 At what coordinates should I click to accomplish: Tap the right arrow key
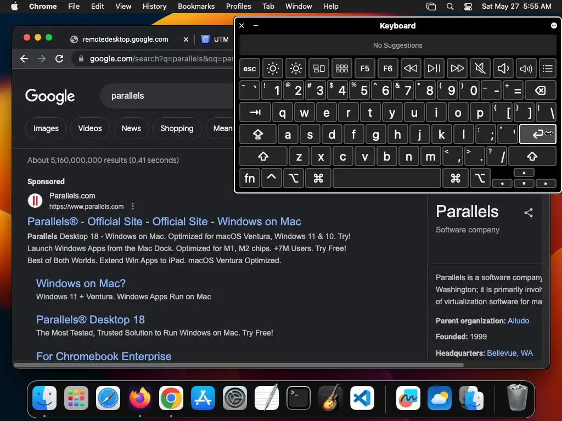546,183
